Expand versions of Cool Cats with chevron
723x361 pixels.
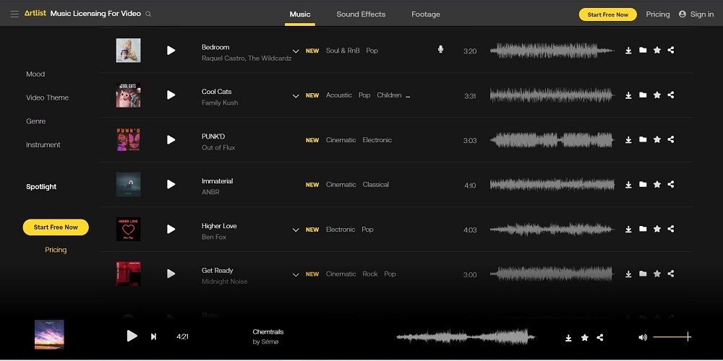[x=296, y=96]
